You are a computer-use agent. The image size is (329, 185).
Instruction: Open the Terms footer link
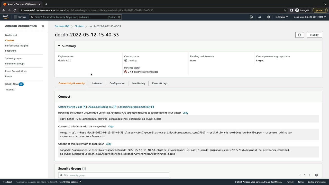click(x=301, y=182)
